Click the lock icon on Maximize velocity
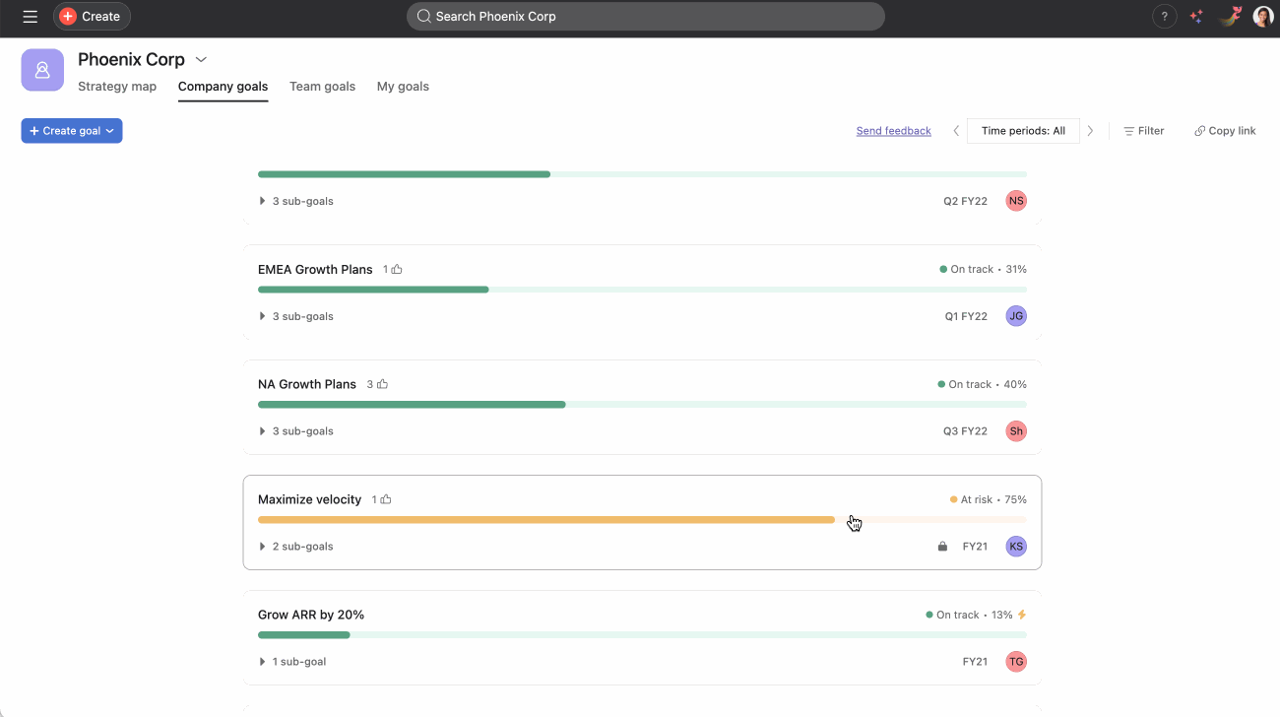Viewport: 1280px width, 717px height. (942, 547)
